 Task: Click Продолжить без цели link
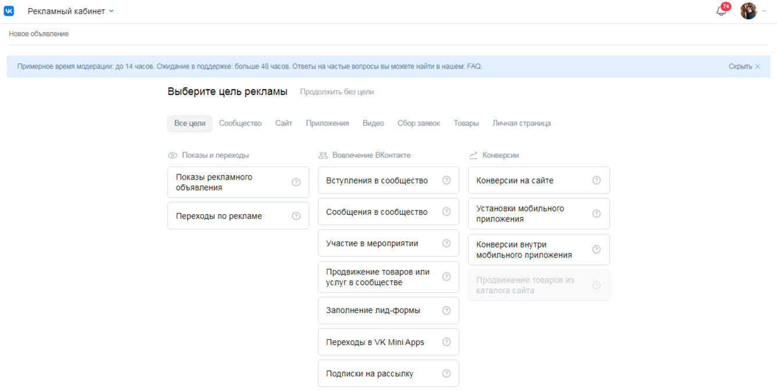(337, 92)
